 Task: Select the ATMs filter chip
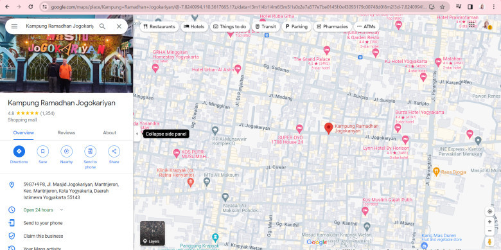click(x=367, y=26)
